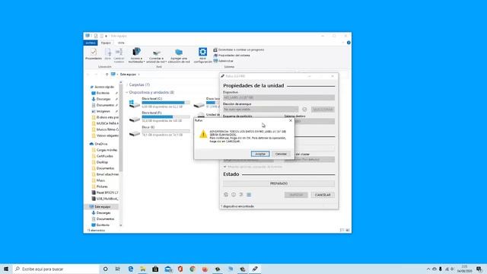Open the Archivo tab in Explorer
The height and width of the screenshot is (274, 487).
pyautogui.click(x=91, y=43)
